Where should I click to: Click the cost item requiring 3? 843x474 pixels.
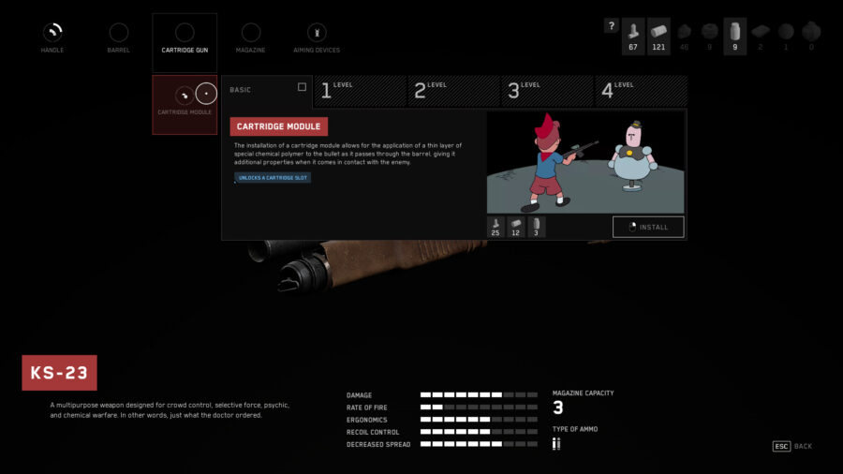pos(536,227)
